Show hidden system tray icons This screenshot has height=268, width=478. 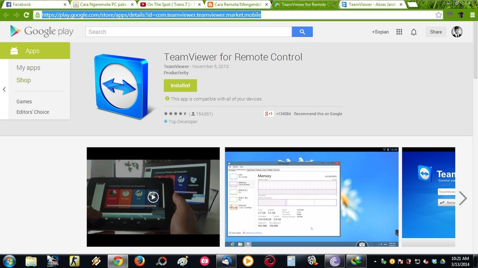tap(375, 261)
